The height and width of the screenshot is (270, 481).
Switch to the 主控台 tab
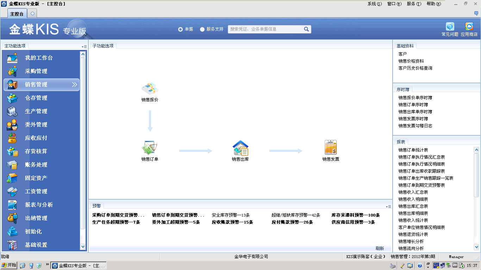[17, 14]
